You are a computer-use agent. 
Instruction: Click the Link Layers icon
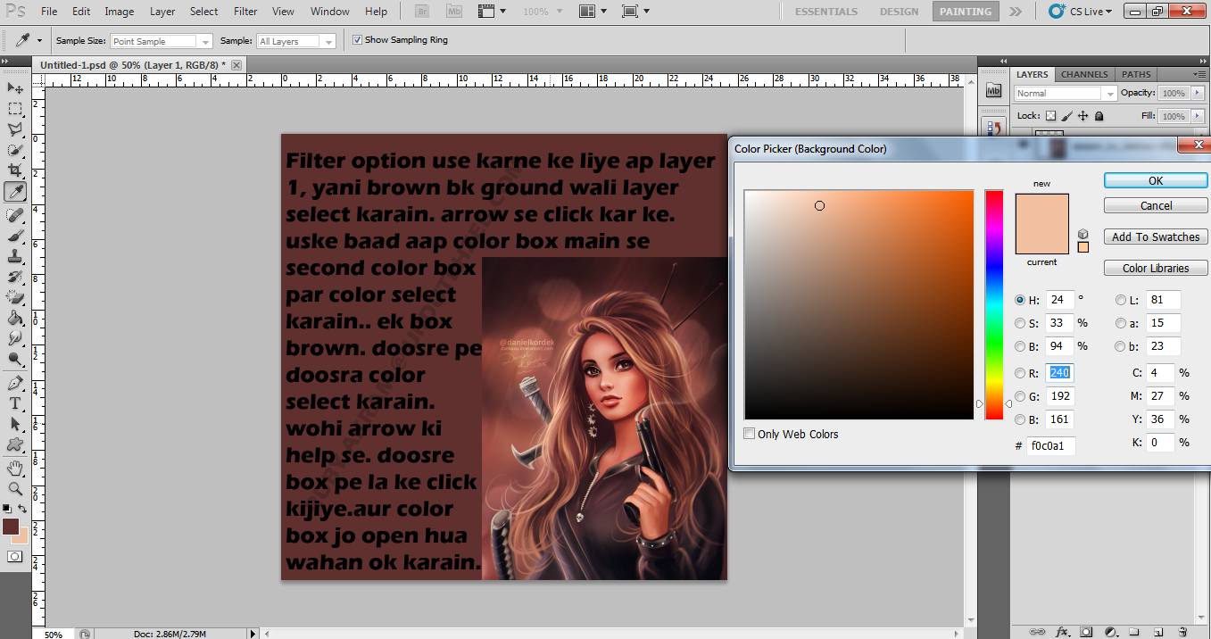(1037, 631)
